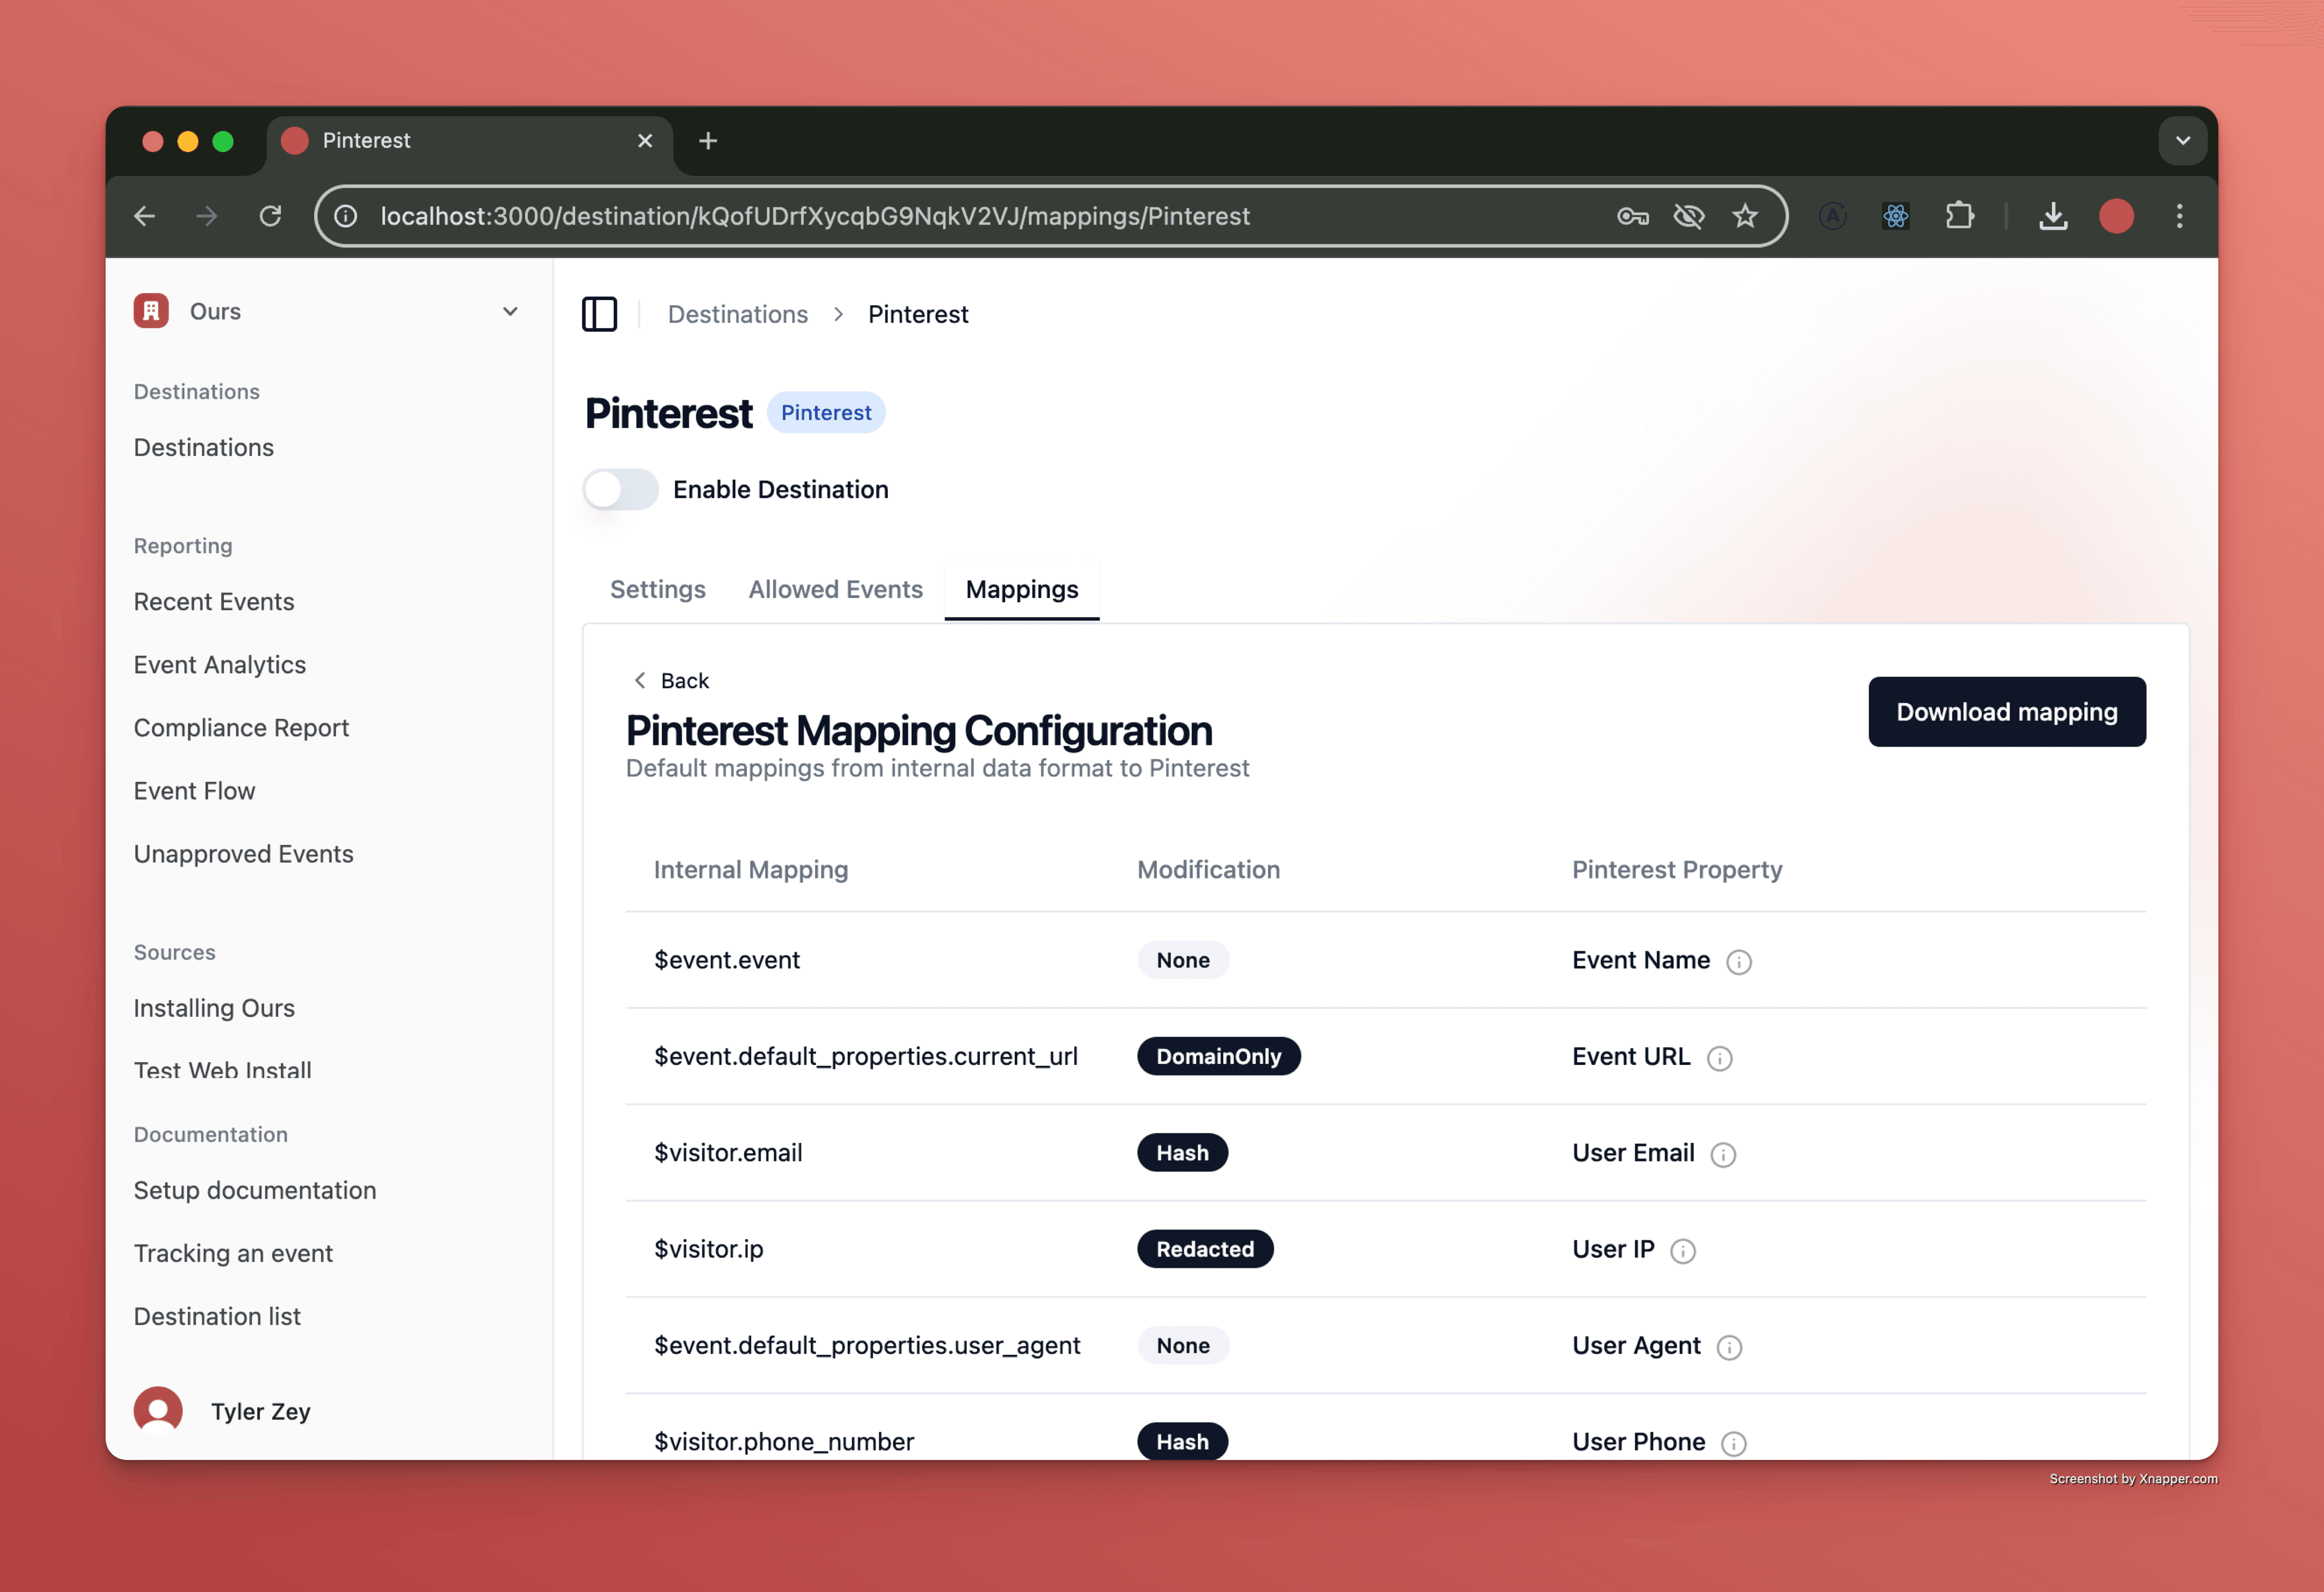2324x1592 pixels.
Task: Reload the current page
Action: tap(270, 216)
